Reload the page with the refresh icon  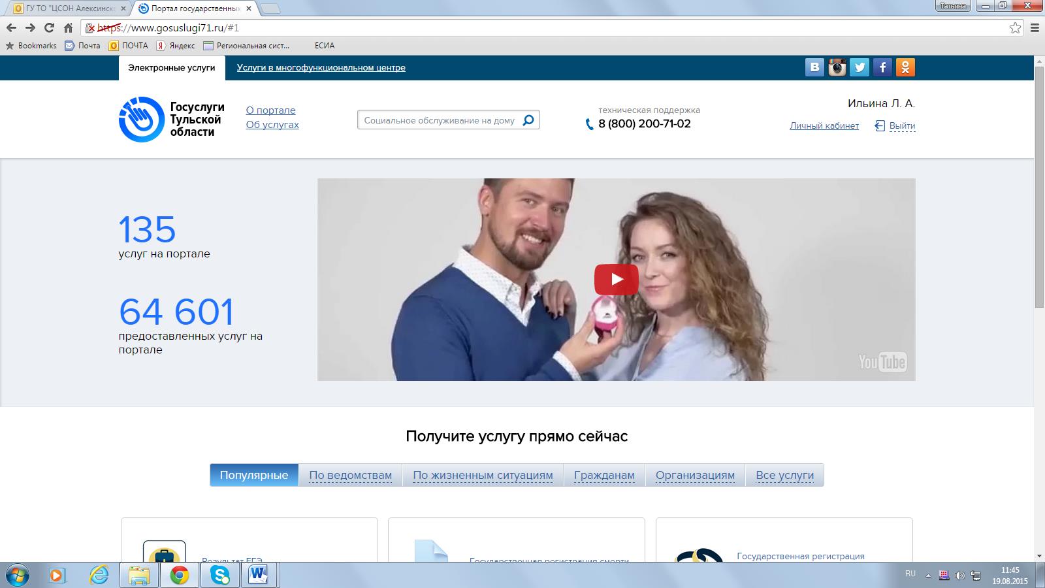49,27
